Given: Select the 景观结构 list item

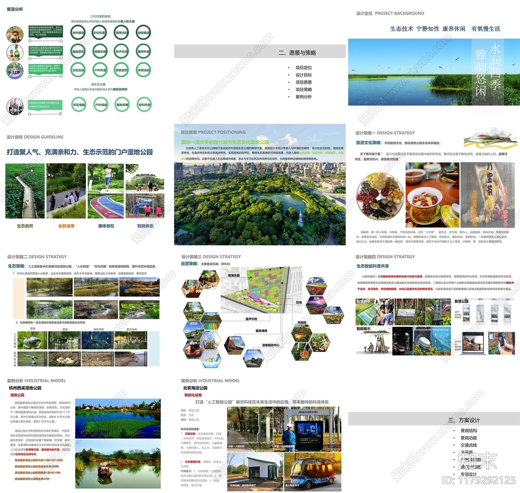Looking at the screenshot, I should pos(469,431).
